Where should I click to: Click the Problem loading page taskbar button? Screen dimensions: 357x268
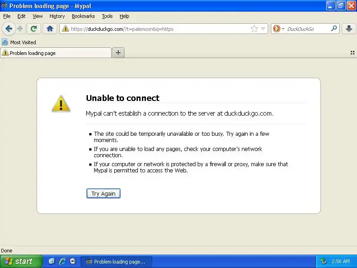[x=116, y=262]
